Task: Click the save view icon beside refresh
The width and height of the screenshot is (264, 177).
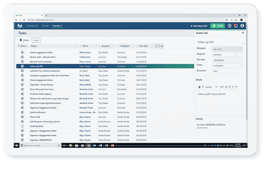Action: (161, 46)
